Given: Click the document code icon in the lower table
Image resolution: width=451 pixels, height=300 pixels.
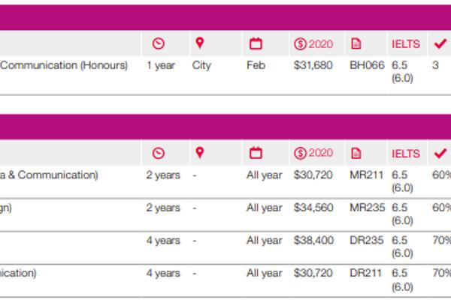Looking at the screenshot, I should click(356, 153).
